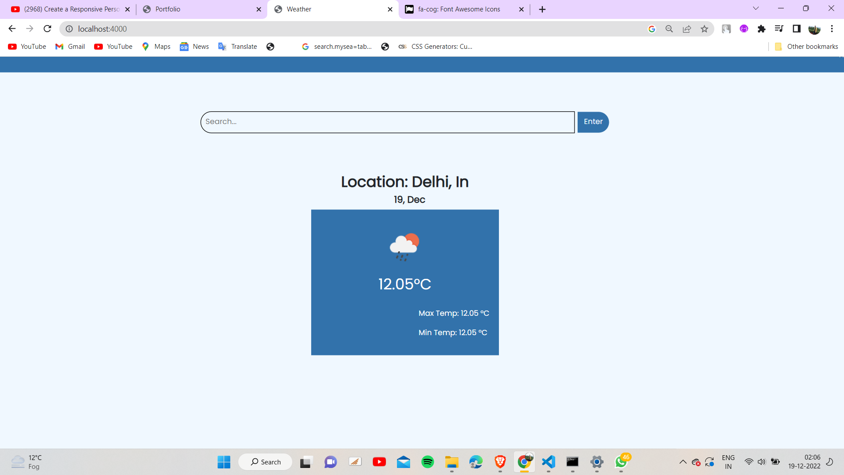Click the Enter button to search weather
Viewport: 844px width, 475px height.
pos(593,122)
